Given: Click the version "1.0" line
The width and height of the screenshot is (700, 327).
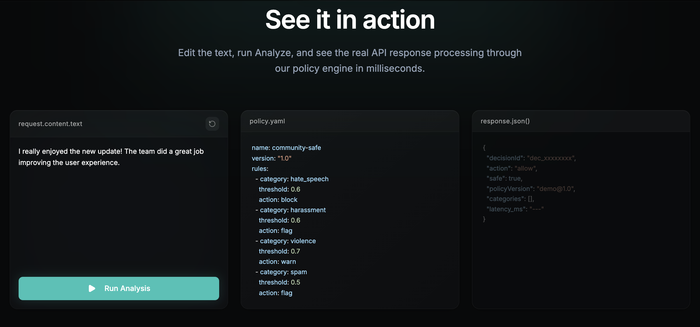Looking at the screenshot, I should [271, 158].
